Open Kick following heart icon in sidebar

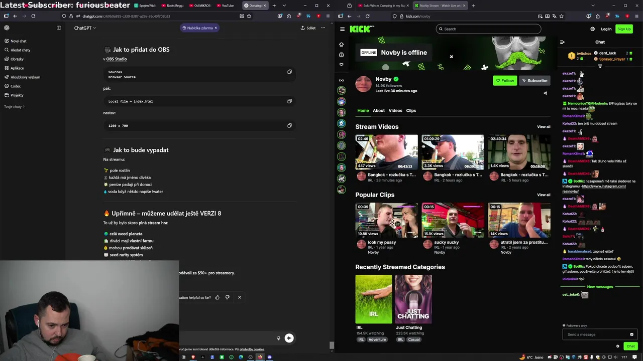point(342,64)
